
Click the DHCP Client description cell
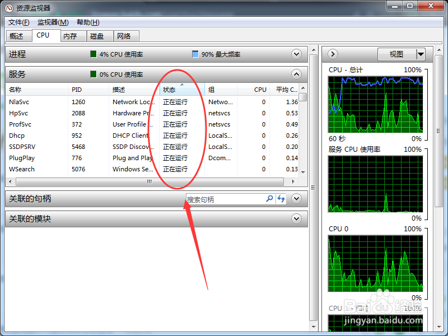tap(130, 136)
